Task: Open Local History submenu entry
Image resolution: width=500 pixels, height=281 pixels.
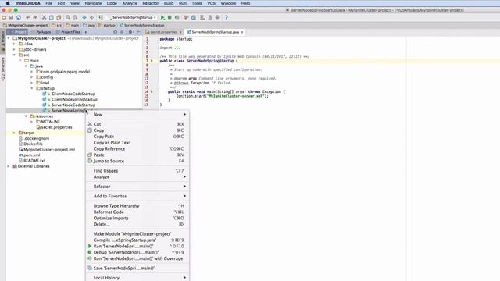Action: (x=137, y=278)
